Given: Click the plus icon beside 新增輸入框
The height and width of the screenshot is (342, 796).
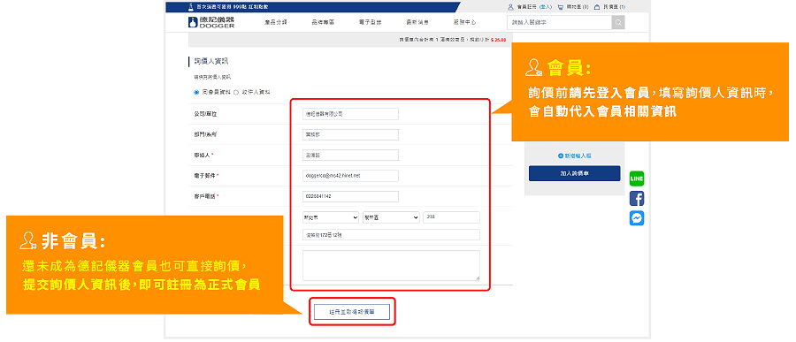Looking at the screenshot, I should (561, 156).
